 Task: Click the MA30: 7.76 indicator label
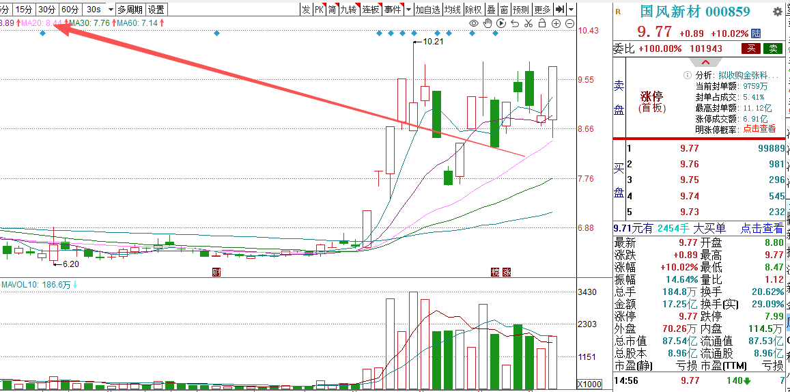(89, 23)
